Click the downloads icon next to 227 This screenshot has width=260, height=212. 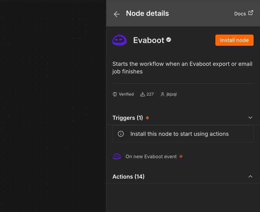pos(143,94)
